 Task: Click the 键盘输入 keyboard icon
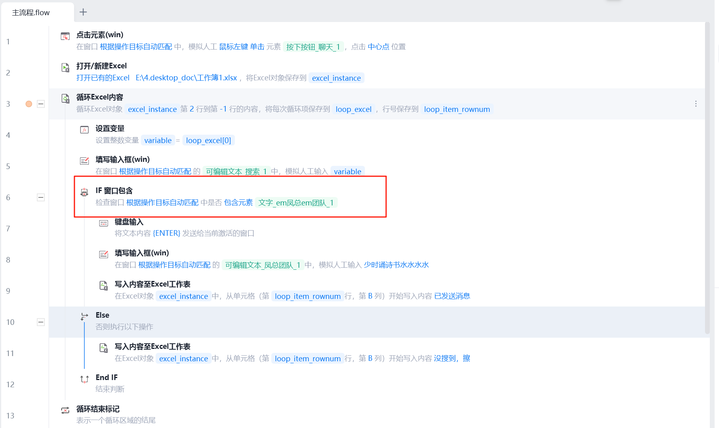(104, 223)
